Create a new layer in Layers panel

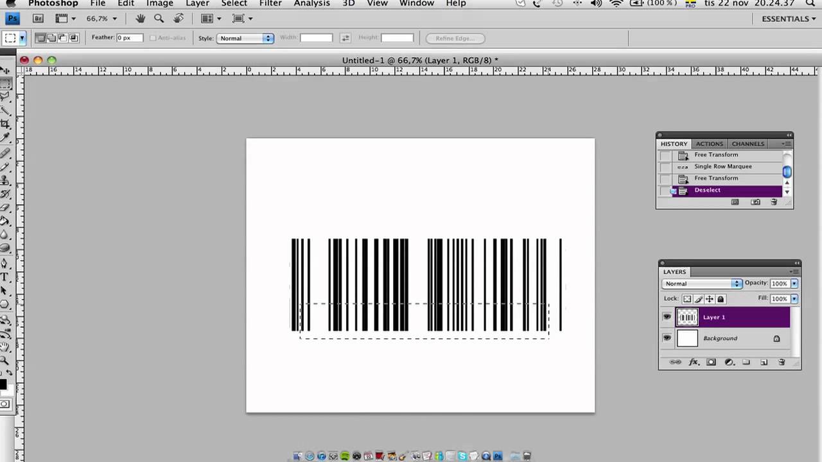pos(764,363)
